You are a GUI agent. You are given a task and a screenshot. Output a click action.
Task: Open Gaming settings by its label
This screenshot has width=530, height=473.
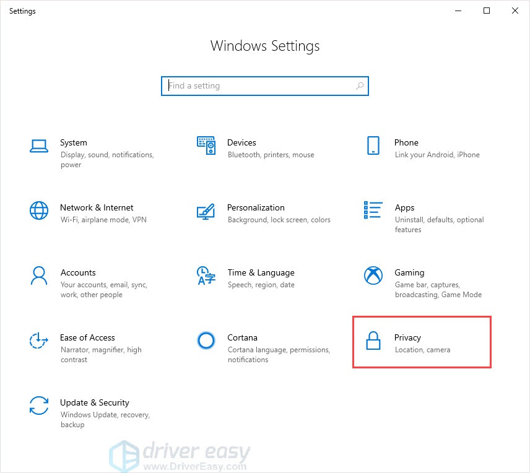(x=409, y=273)
